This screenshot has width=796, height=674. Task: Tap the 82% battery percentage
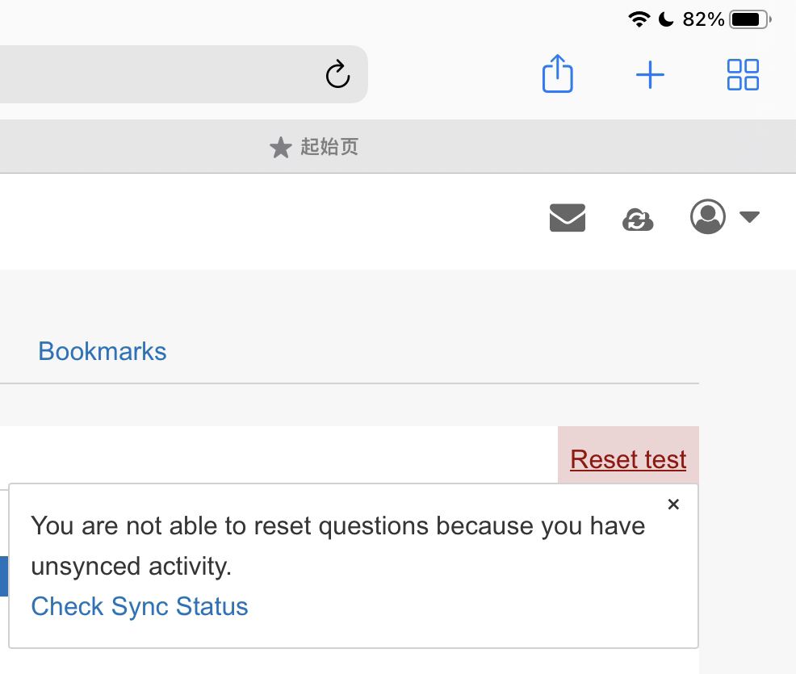click(703, 19)
